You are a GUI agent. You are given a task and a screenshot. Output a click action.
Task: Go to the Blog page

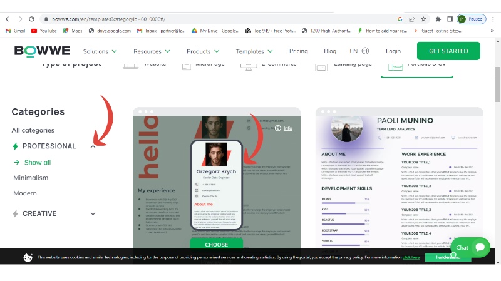330,51
